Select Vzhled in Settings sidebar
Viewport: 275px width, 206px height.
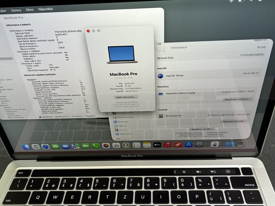[x=121, y=130]
